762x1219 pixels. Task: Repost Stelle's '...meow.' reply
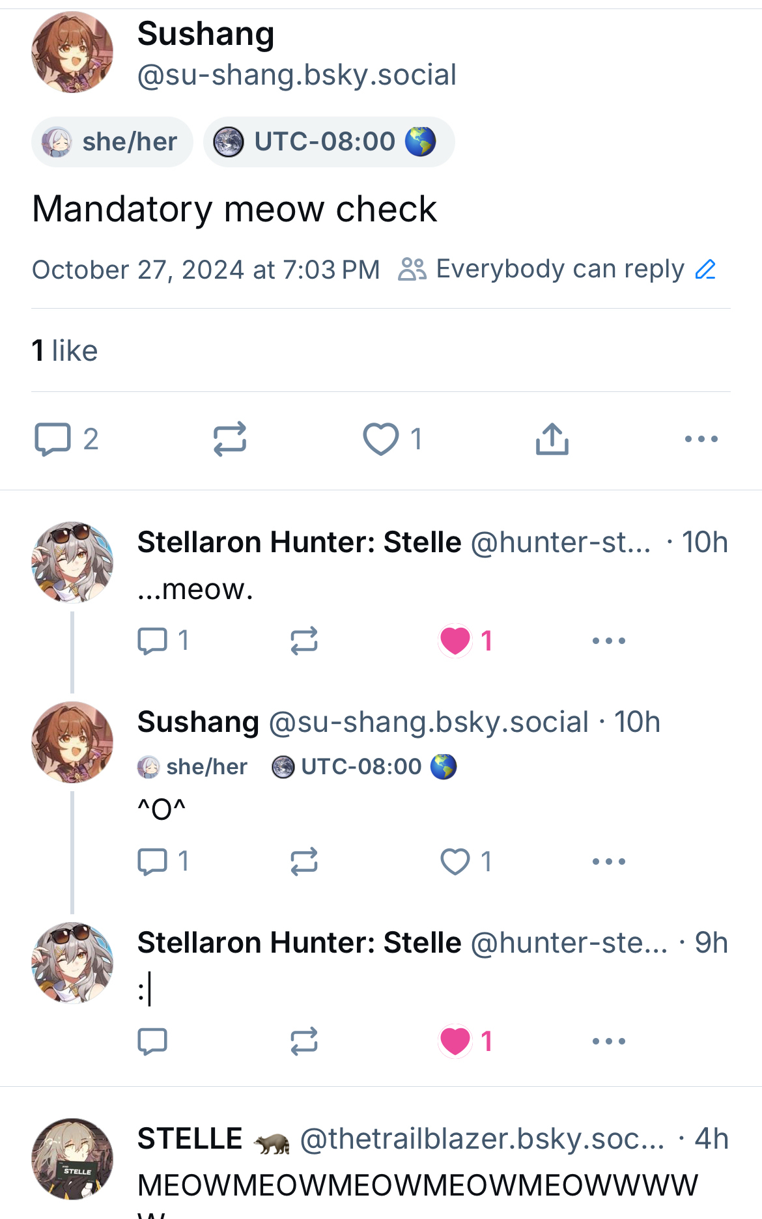point(303,641)
